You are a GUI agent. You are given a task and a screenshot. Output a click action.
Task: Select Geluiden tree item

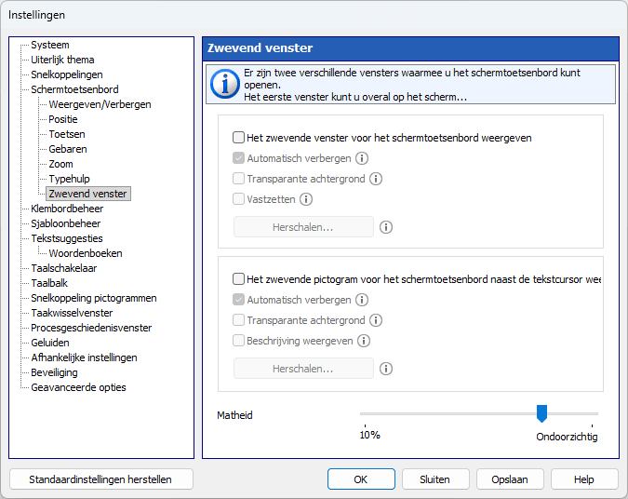coord(50,343)
